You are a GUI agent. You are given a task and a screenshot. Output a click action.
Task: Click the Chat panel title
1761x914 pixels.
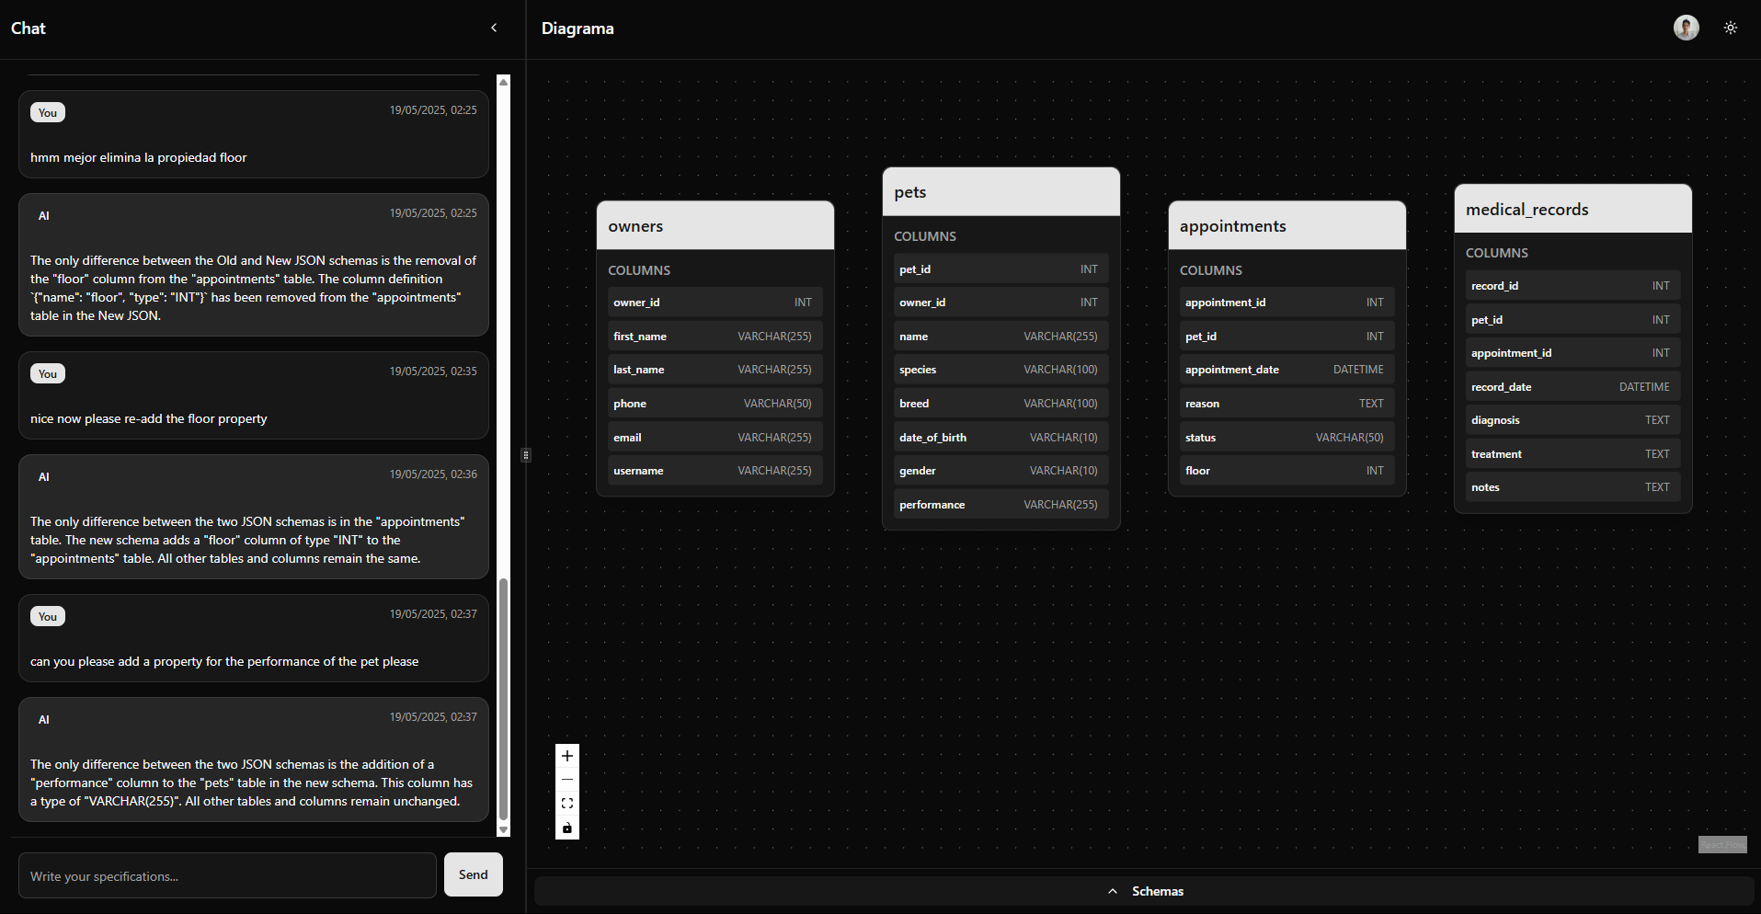click(29, 29)
